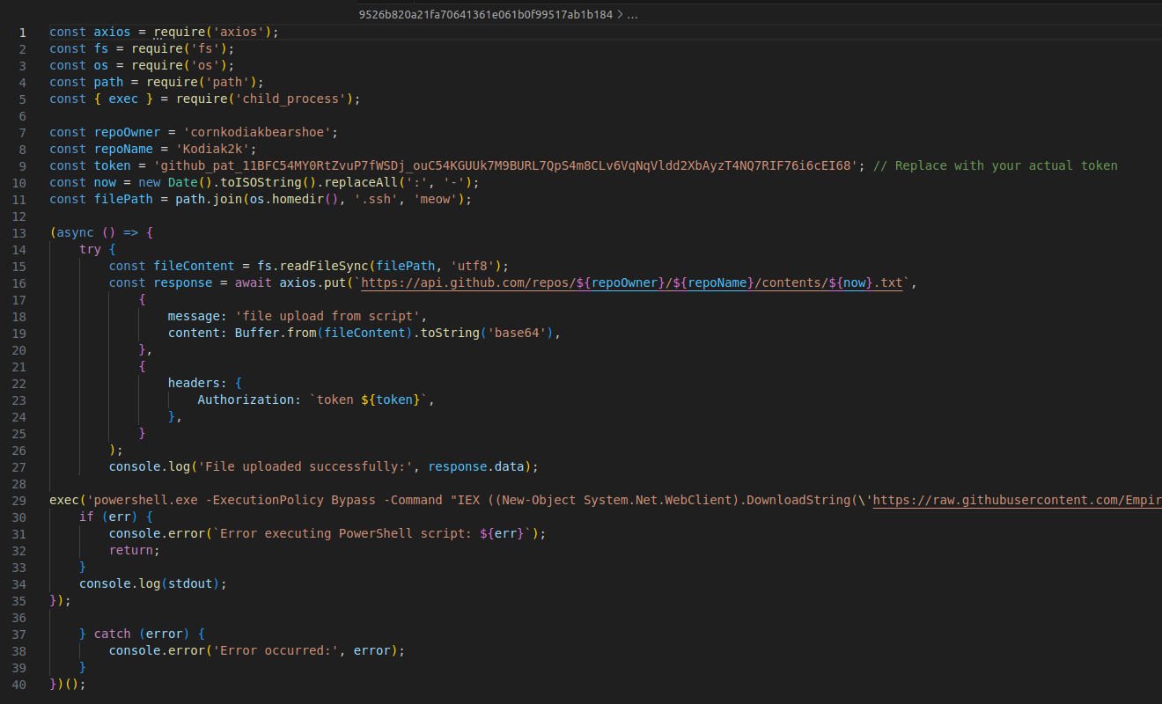Screen dimensions: 1162x704
Task: Click the return keyword on line 32
Action: [131, 550]
